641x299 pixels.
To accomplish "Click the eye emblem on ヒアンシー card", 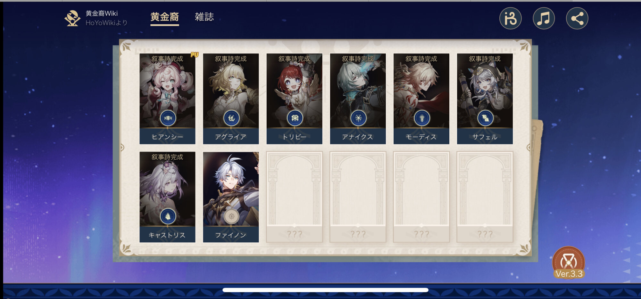I will (168, 118).
